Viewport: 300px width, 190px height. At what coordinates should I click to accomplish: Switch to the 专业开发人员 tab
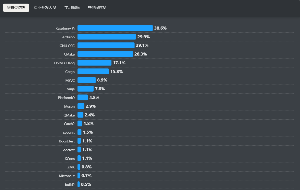coord(45,8)
